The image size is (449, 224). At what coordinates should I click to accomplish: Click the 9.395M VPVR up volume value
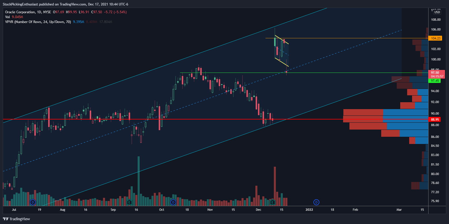pyautogui.click(x=78, y=22)
